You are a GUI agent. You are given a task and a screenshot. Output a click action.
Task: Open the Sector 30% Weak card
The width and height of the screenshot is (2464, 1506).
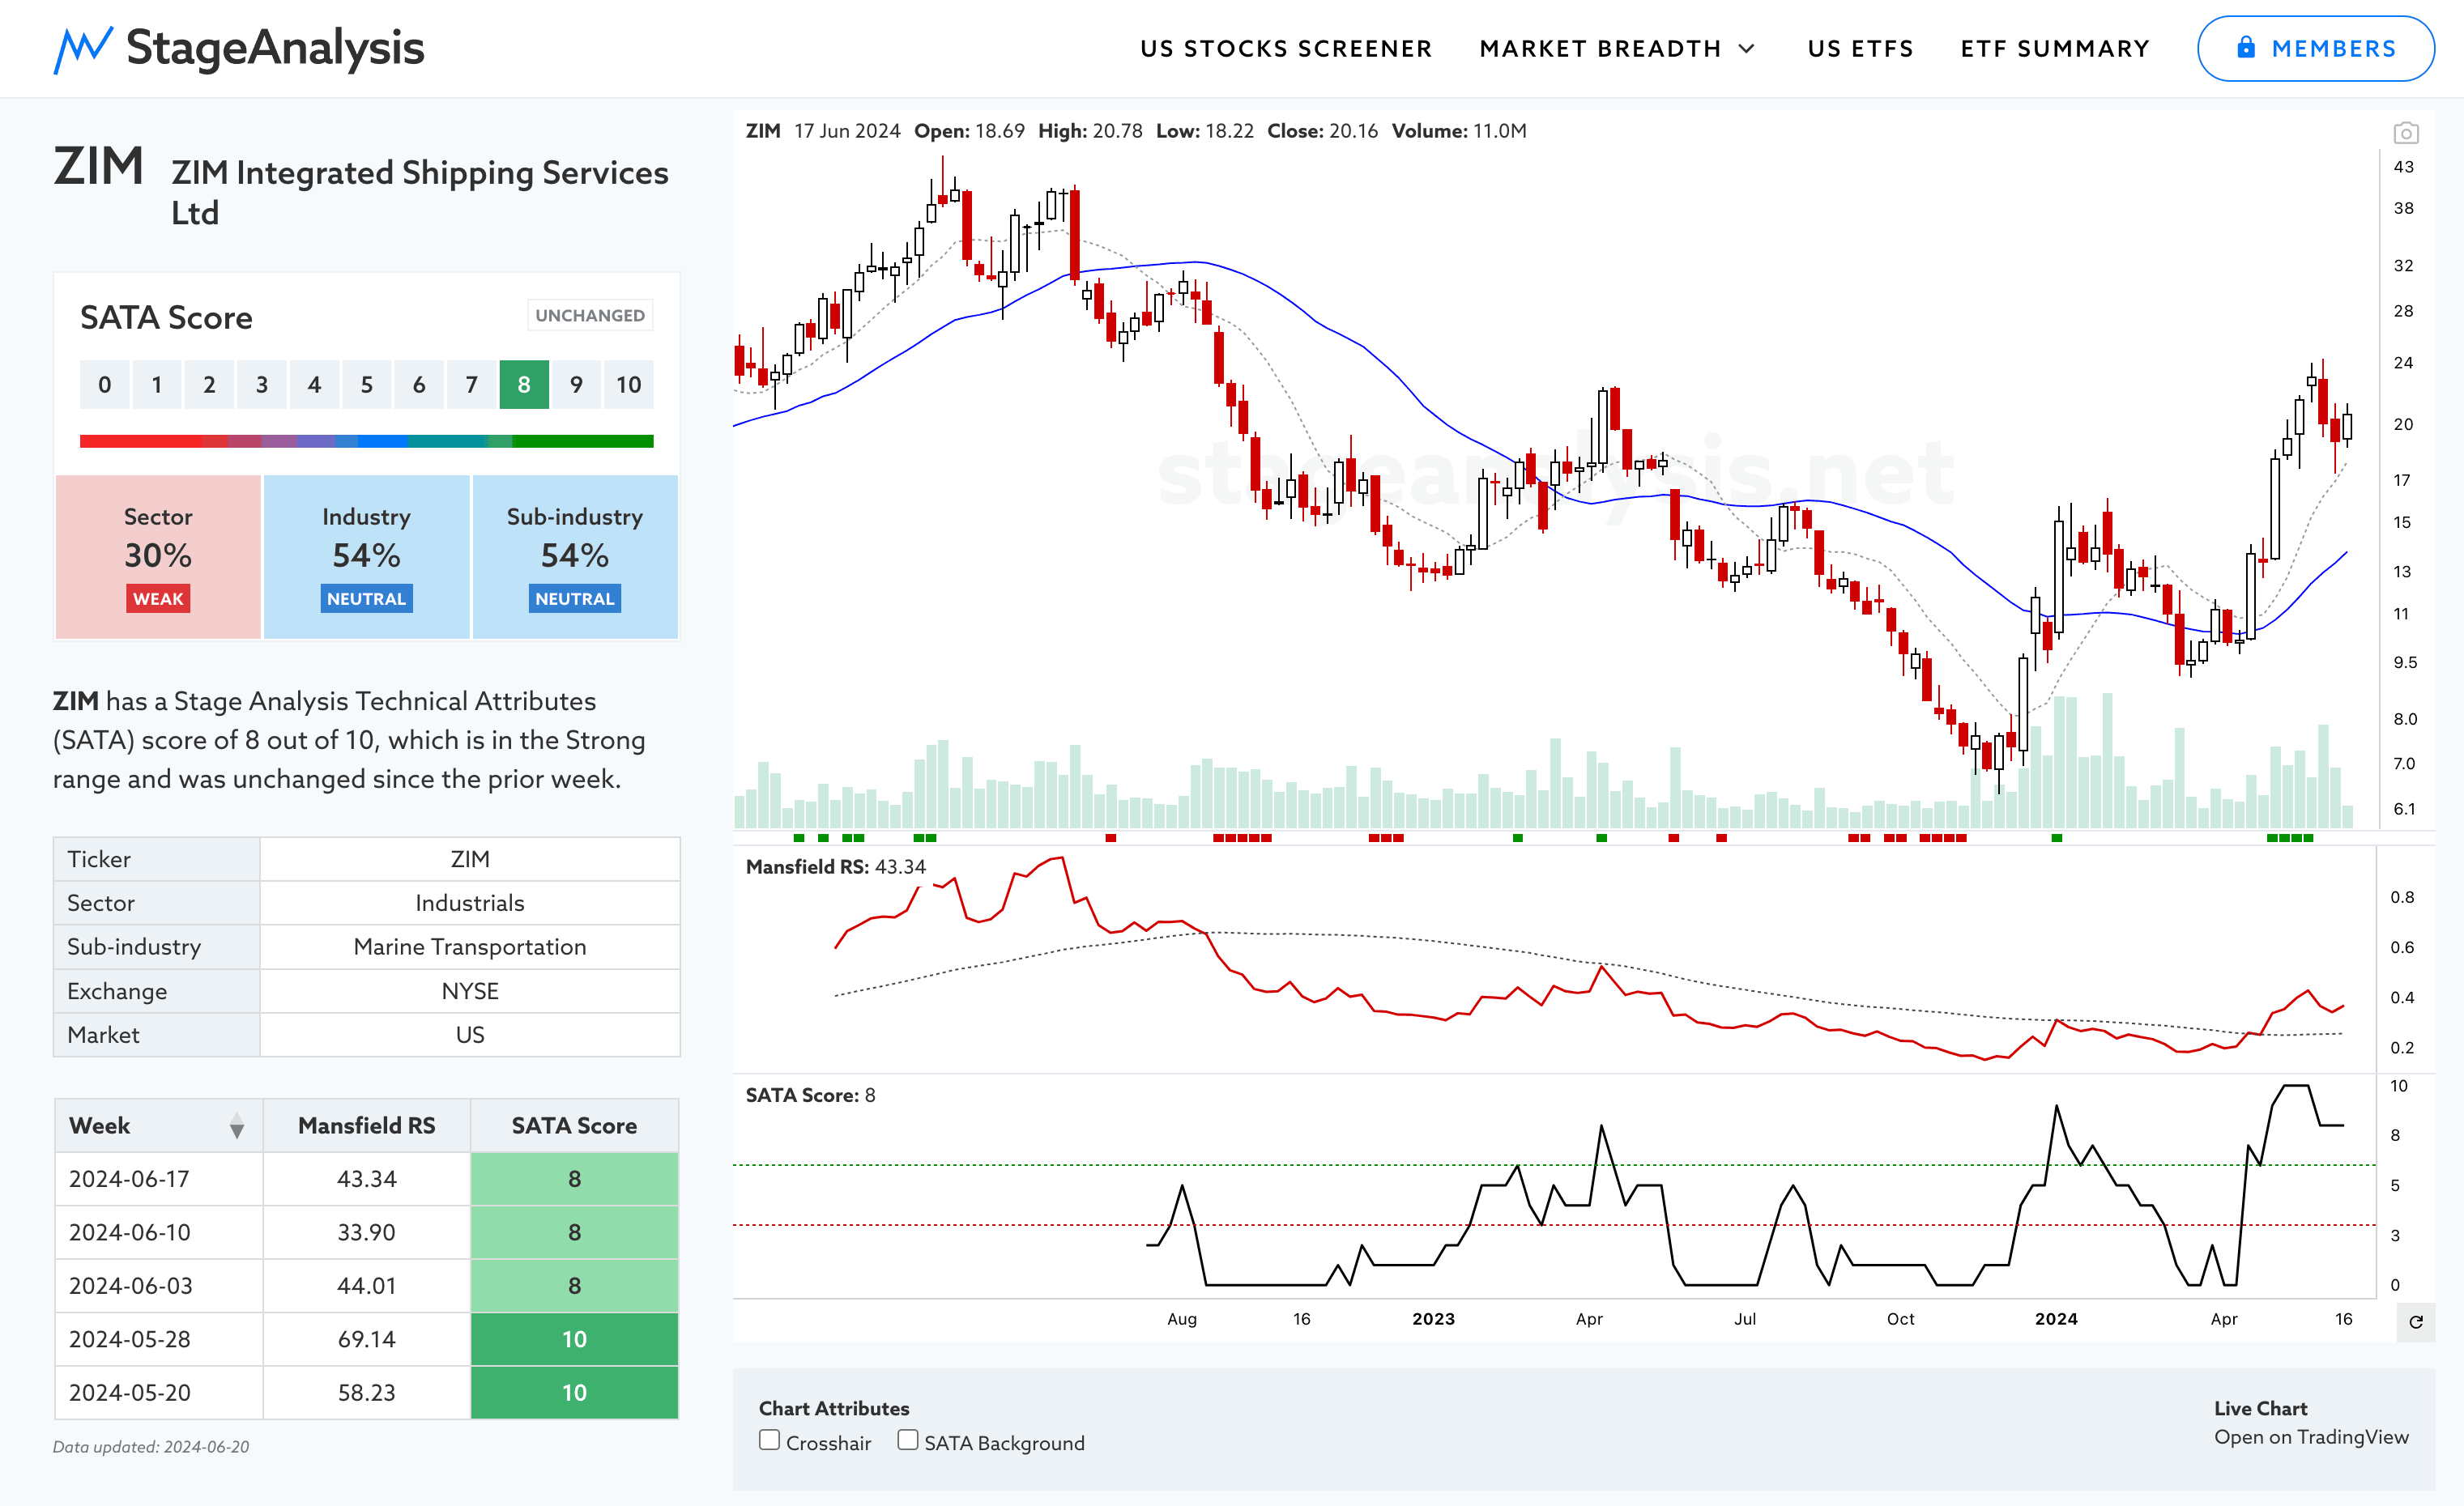coord(158,556)
